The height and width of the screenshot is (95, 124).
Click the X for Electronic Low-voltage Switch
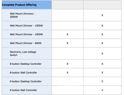(102, 53)
